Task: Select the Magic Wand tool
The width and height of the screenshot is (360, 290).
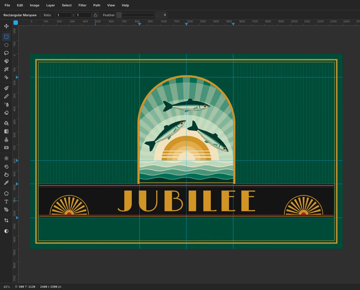Action: point(6,69)
